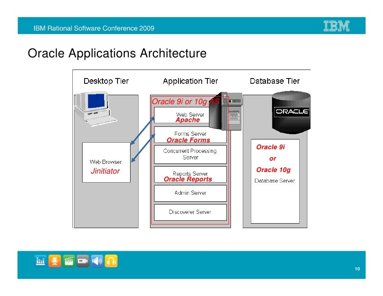Click the Database Server box

point(275,181)
